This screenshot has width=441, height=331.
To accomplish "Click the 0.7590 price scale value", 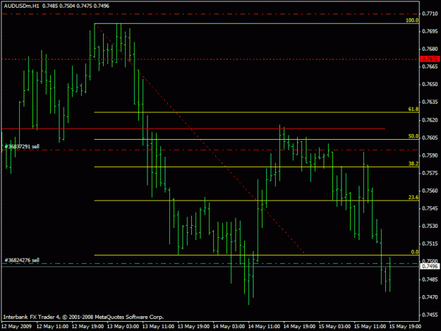I will (x=430, y=155).
